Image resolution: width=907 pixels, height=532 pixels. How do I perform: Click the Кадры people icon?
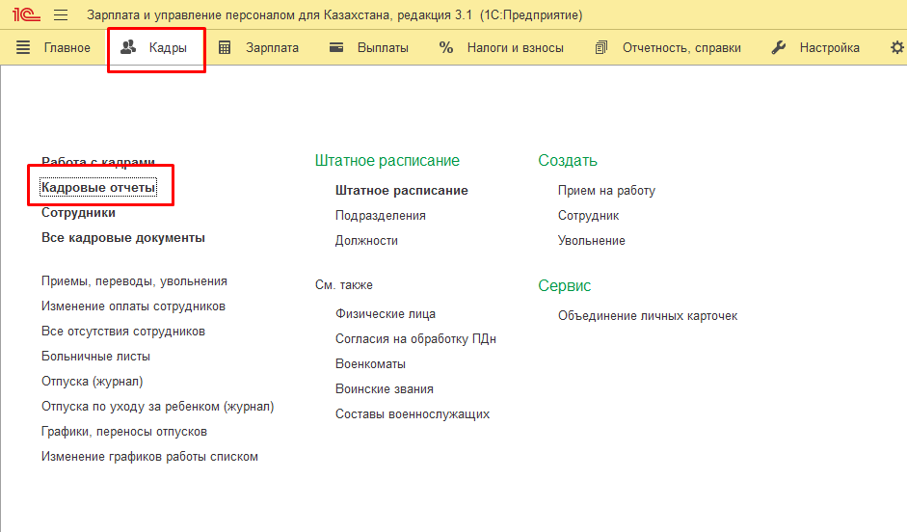[128, 47]
